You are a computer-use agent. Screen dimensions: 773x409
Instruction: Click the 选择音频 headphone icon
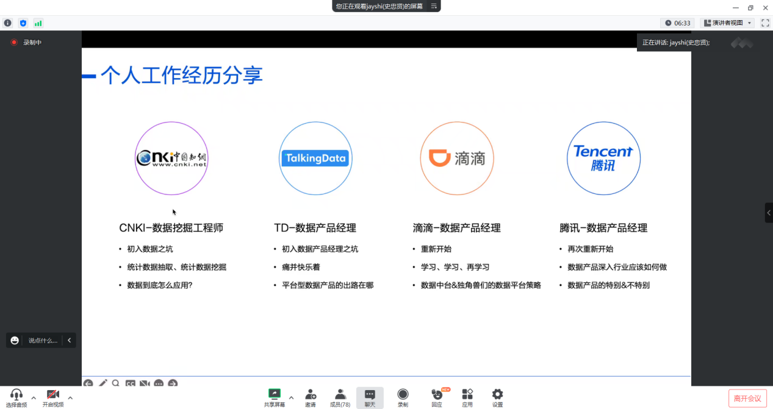16,396
